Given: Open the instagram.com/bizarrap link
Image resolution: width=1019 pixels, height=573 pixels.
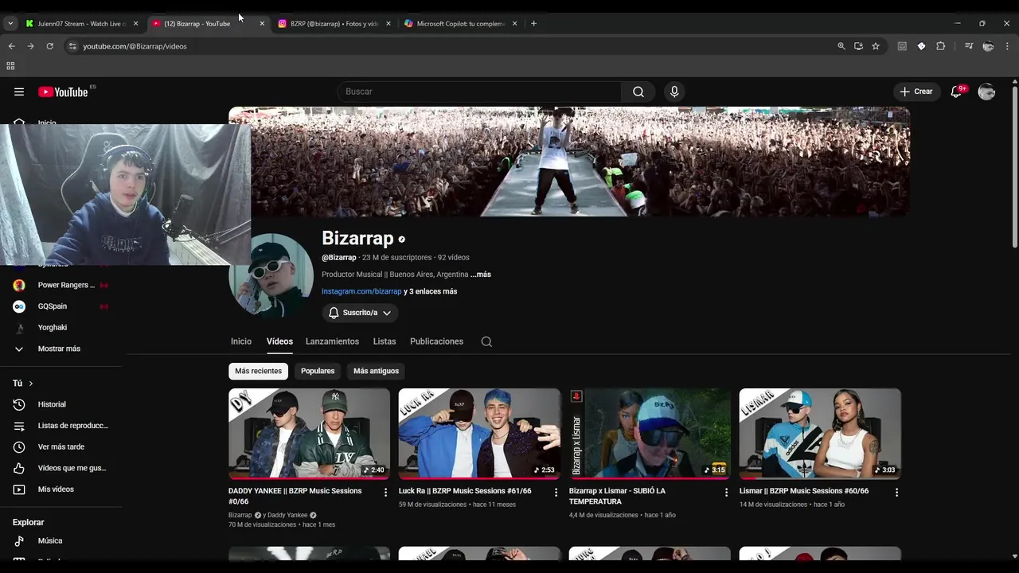Looking at the screenshot, I should (361, 291).
